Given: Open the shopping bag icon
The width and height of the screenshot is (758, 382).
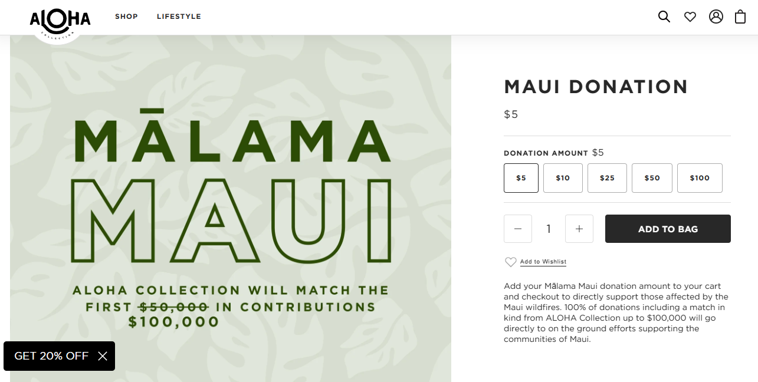Looking at the screenshot, I should [x=740, y=17].
